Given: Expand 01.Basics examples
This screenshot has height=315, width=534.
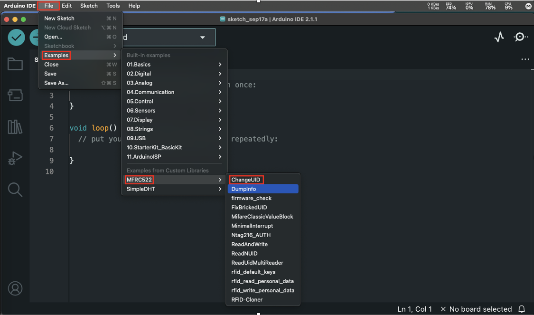Looking at the screenshot, I should tap(174, 65).
